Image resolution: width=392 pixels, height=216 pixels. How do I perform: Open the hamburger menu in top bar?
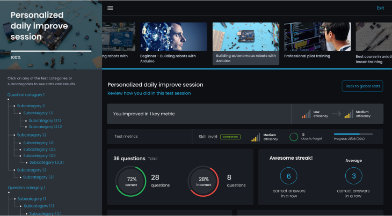(110, 8)
